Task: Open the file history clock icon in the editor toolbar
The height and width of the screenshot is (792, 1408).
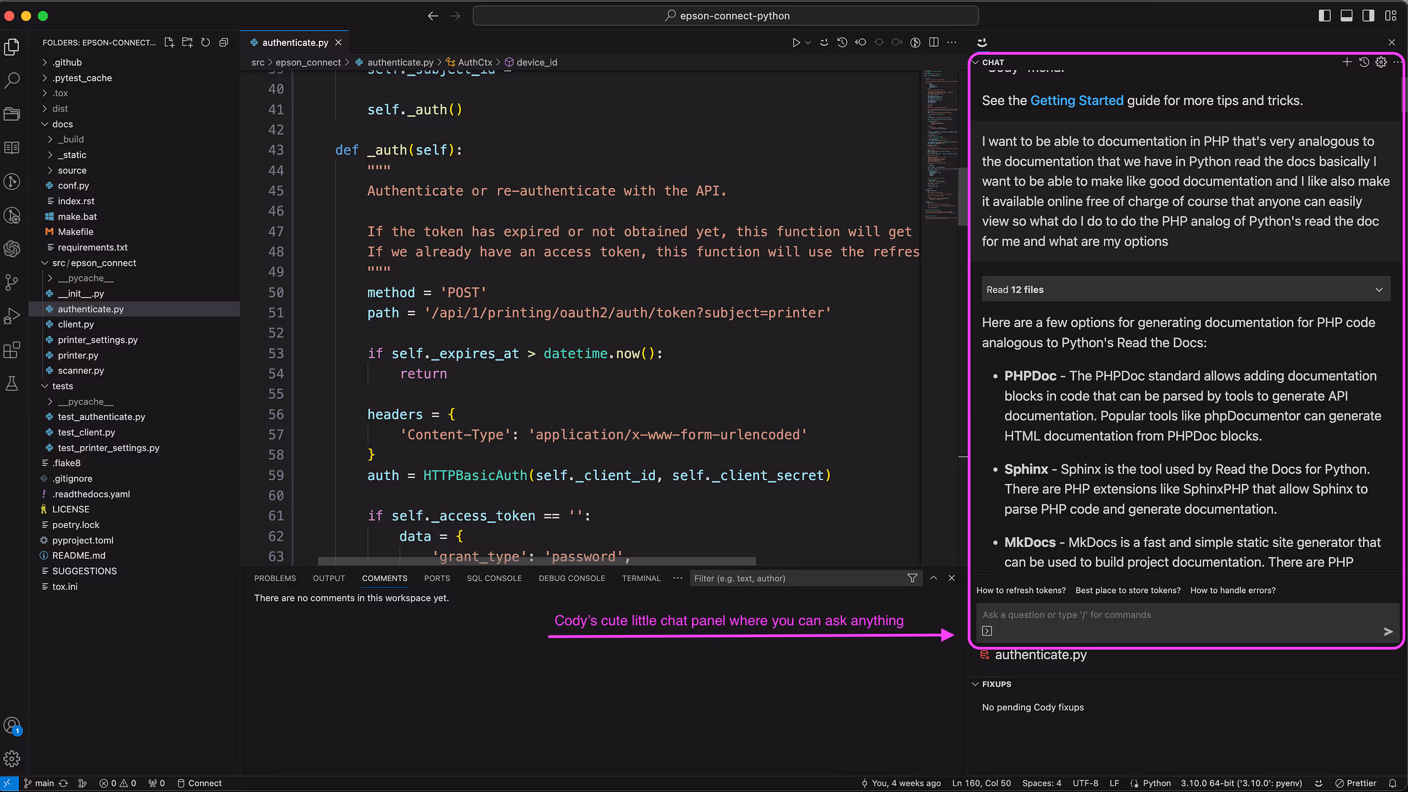Action: pos(842,43)
